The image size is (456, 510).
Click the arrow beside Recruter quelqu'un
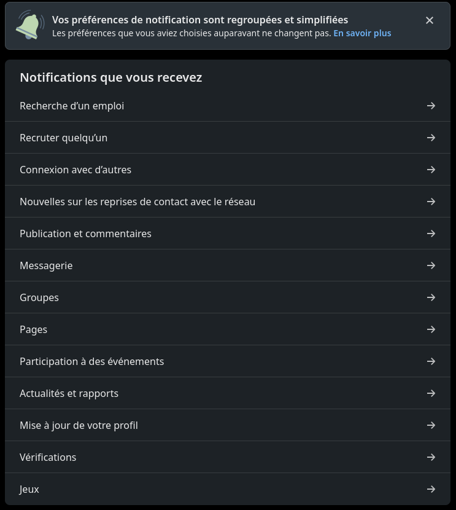point(431,138)
